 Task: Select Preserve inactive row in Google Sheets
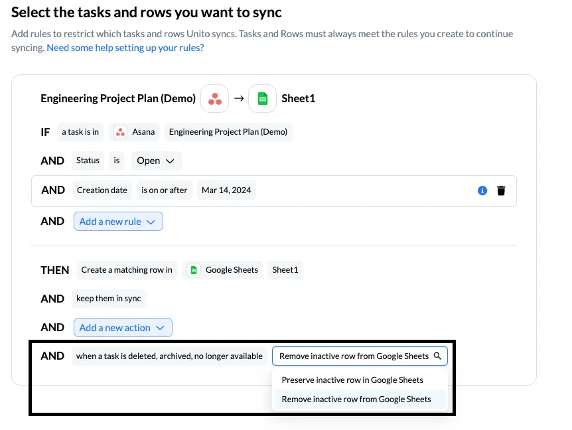[352, 380]
